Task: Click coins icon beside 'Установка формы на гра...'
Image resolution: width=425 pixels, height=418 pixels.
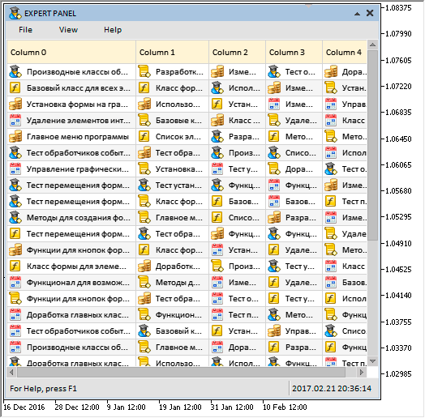Action: [15, 104]
